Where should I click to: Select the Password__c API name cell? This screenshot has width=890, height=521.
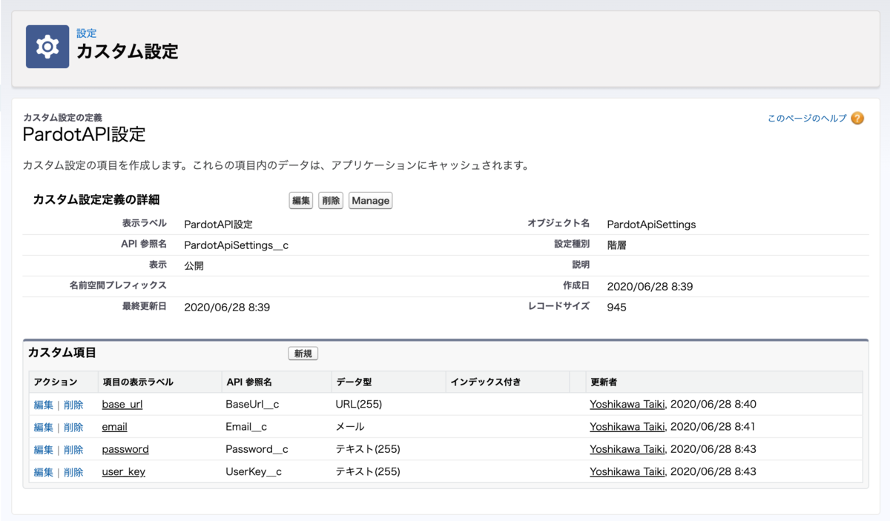coord(257,449)
